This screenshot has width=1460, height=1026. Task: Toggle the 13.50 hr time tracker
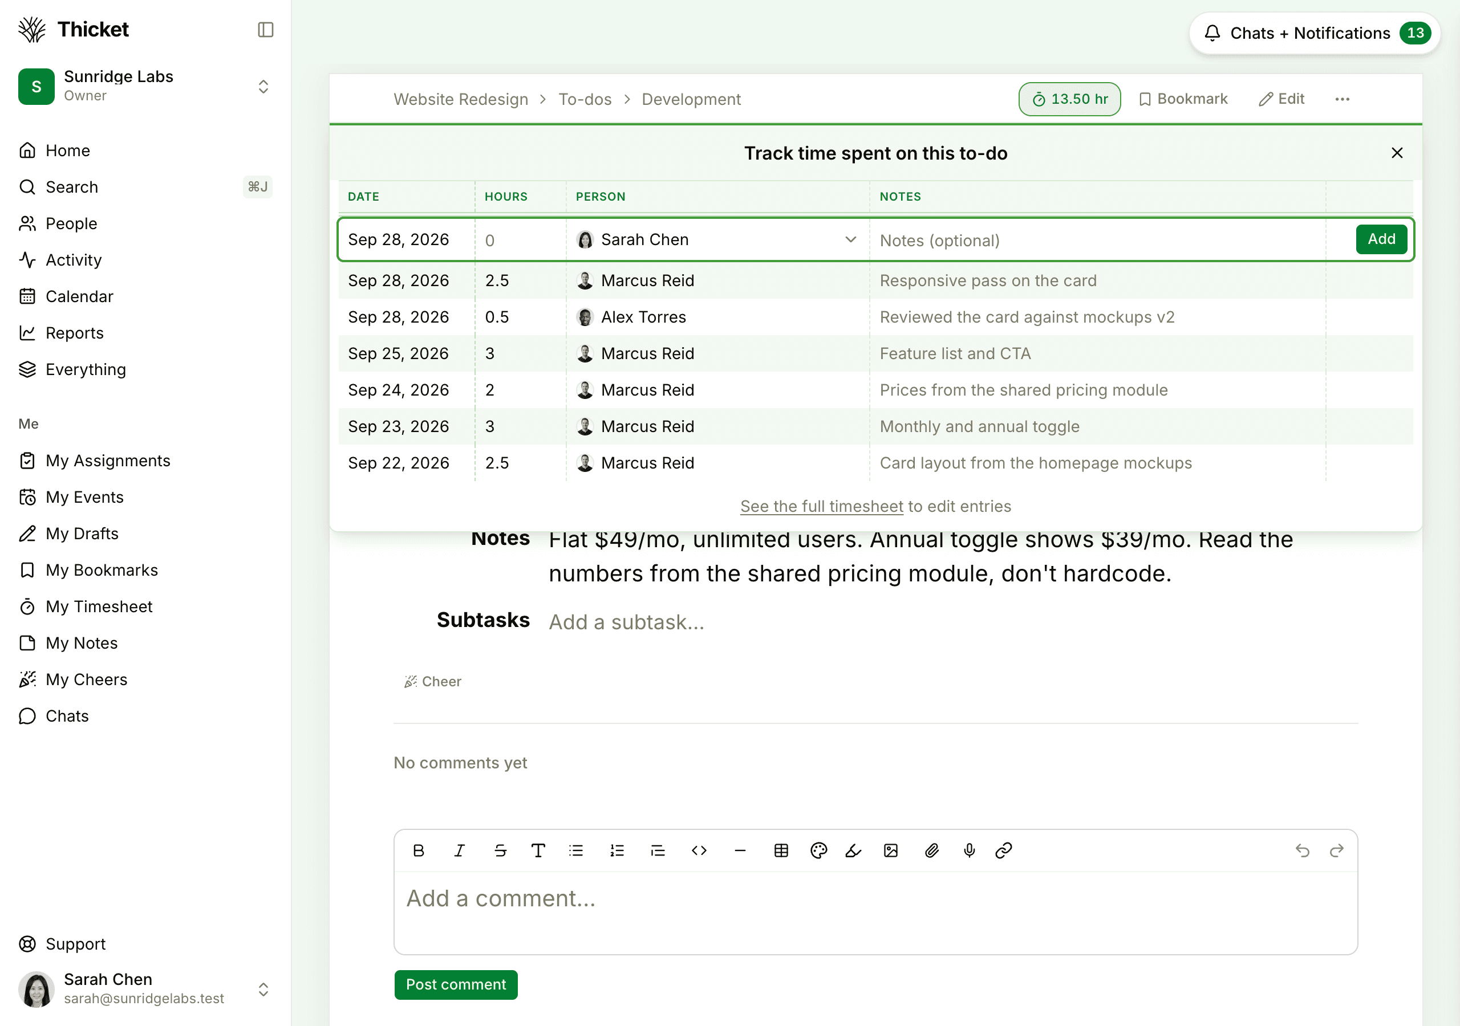pyautogui.click(x=1069, y=99)
